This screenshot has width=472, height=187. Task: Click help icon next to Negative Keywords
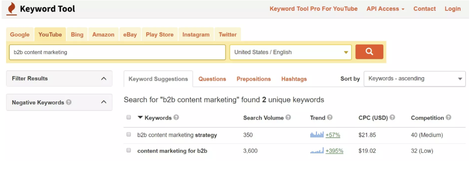tap(69, 102)
